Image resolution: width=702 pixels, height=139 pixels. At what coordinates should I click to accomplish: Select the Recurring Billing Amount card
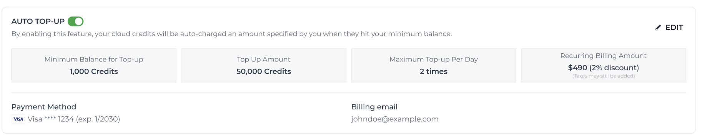pyautogui.click(x=604, y=65)
